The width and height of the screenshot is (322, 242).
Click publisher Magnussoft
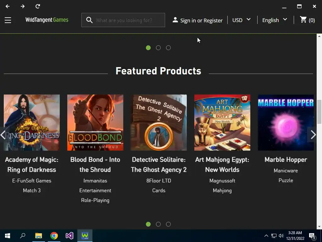[222, 181]
